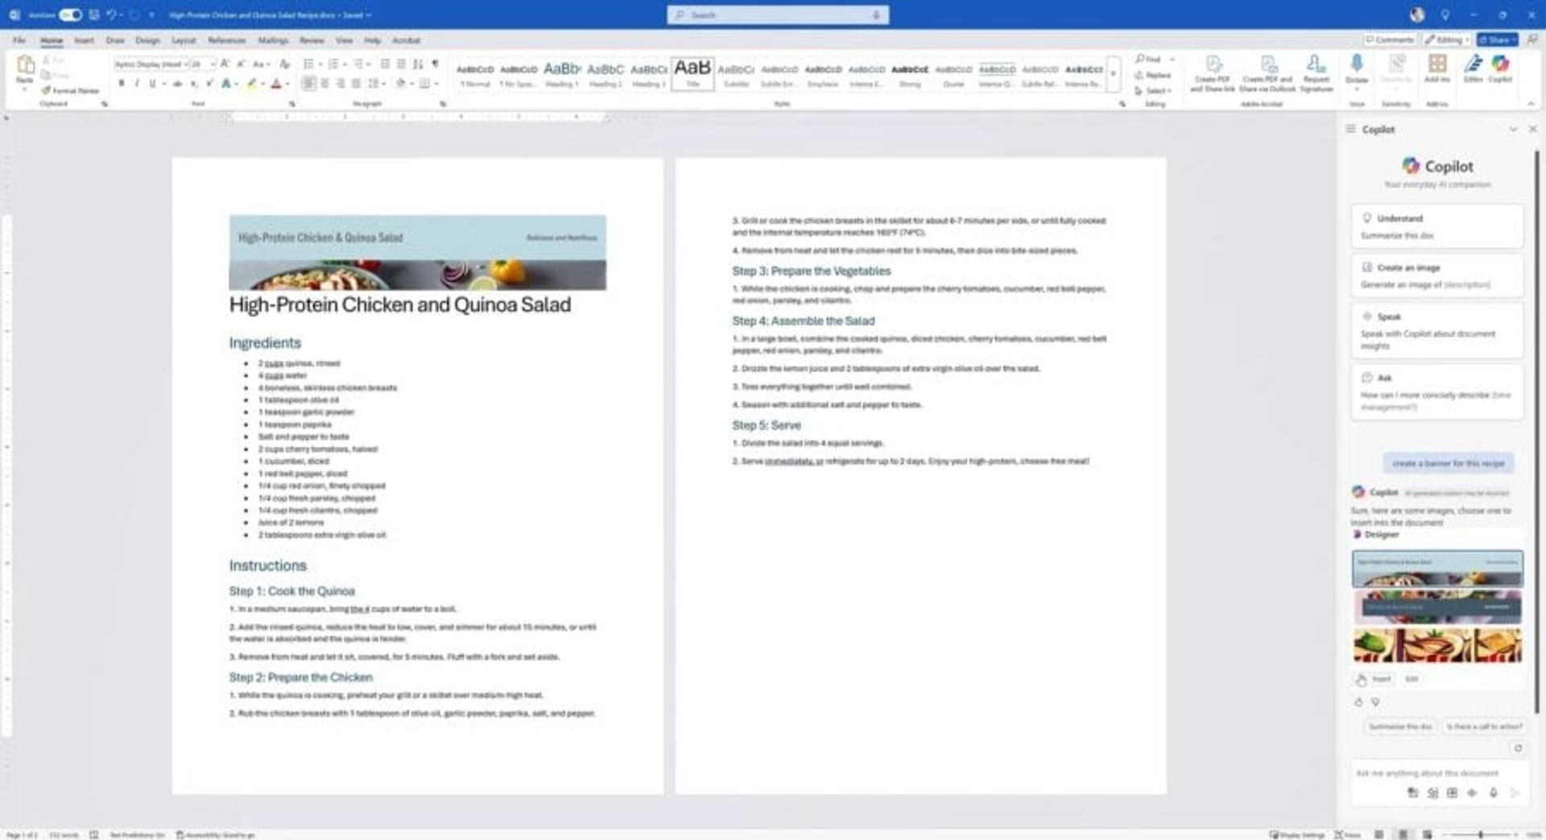
Task: Open bullet list dropdown arrow
Action: 320,64
